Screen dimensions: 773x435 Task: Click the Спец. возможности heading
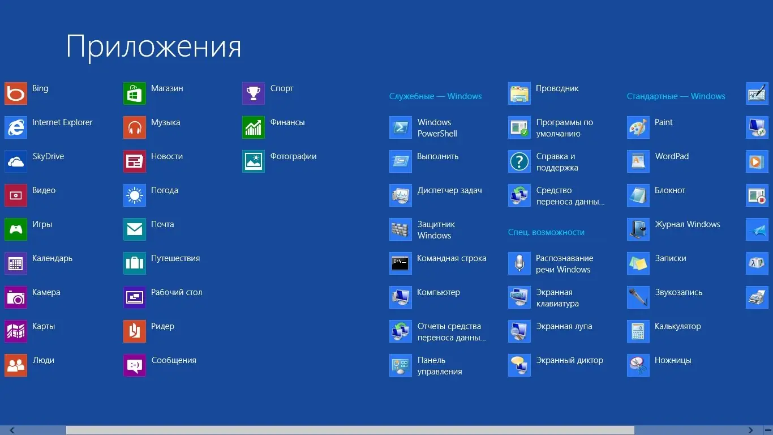[x=546, y=232]
